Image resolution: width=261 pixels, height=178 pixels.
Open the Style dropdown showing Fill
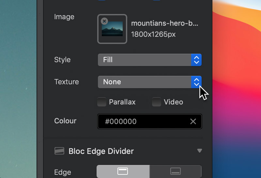point(150,60)
